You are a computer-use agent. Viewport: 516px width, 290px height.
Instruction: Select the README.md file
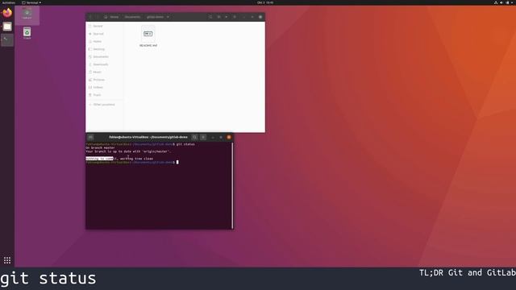148,36
